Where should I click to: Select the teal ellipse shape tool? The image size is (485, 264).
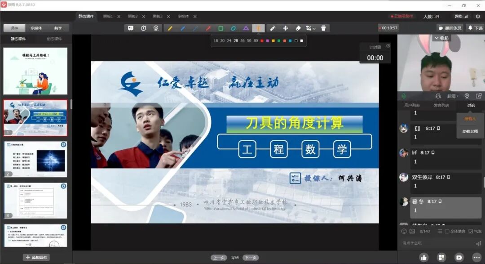(x=233, y=28)
